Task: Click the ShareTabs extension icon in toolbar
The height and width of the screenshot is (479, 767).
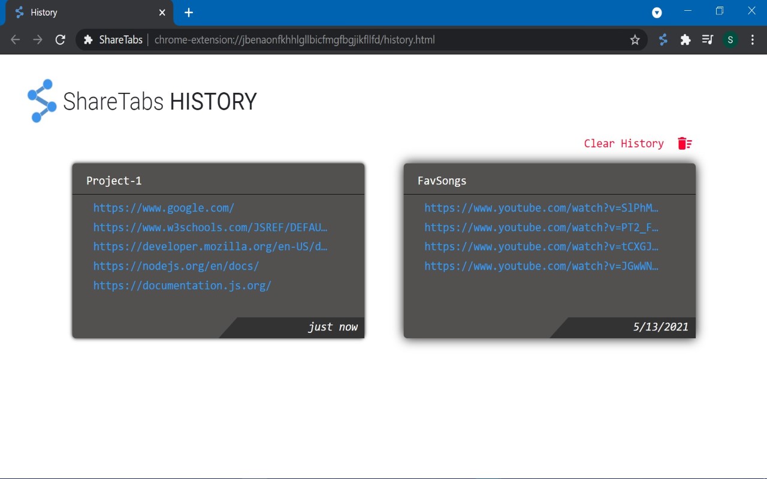Action: 663,40
